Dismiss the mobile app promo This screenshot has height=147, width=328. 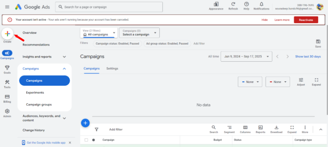[70, 143]
